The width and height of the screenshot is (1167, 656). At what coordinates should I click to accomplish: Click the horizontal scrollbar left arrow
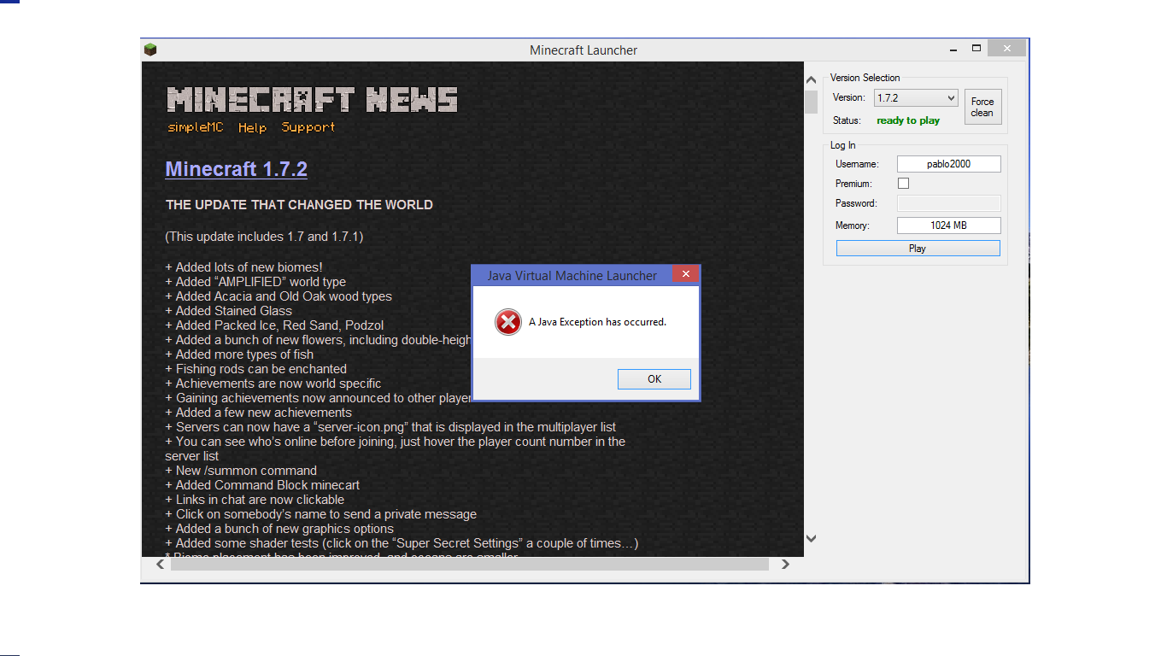click(x=160, y=564)
